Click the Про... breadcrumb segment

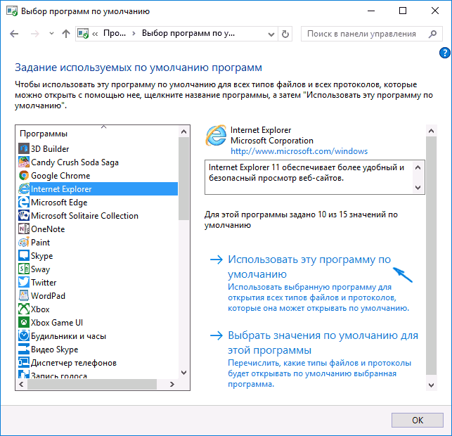tap(115, 34)
